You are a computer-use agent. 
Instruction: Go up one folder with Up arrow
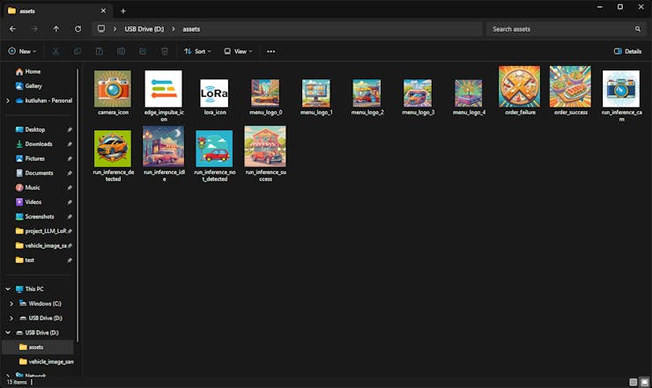tap(56, 29)
